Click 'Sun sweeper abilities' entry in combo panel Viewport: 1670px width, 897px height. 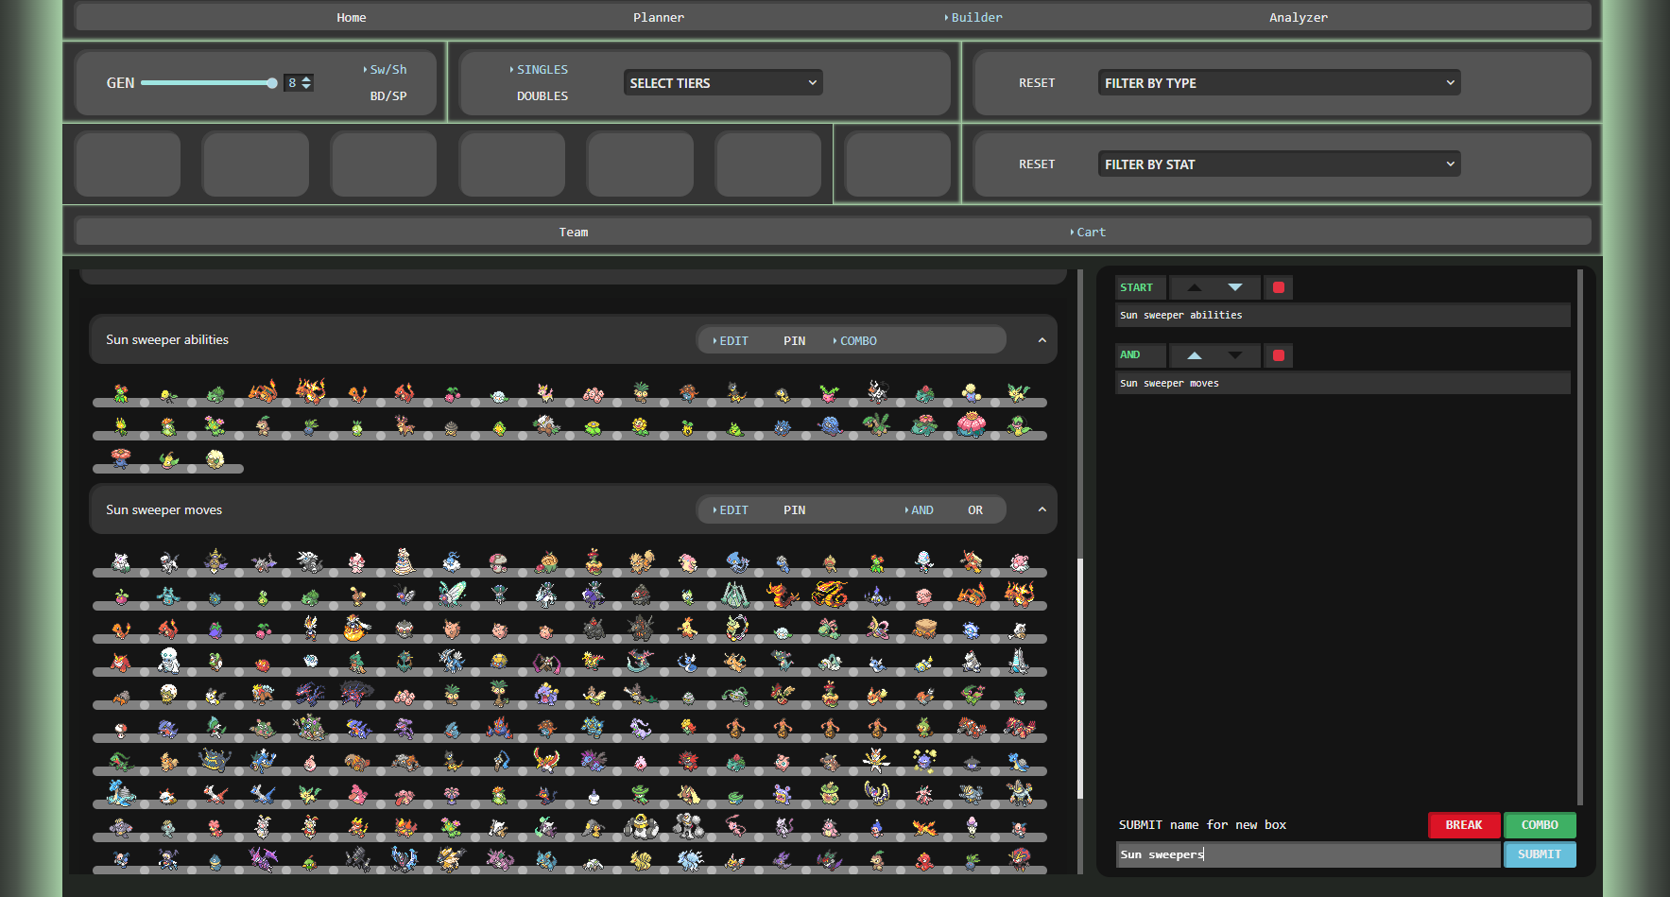[1342, 316]
